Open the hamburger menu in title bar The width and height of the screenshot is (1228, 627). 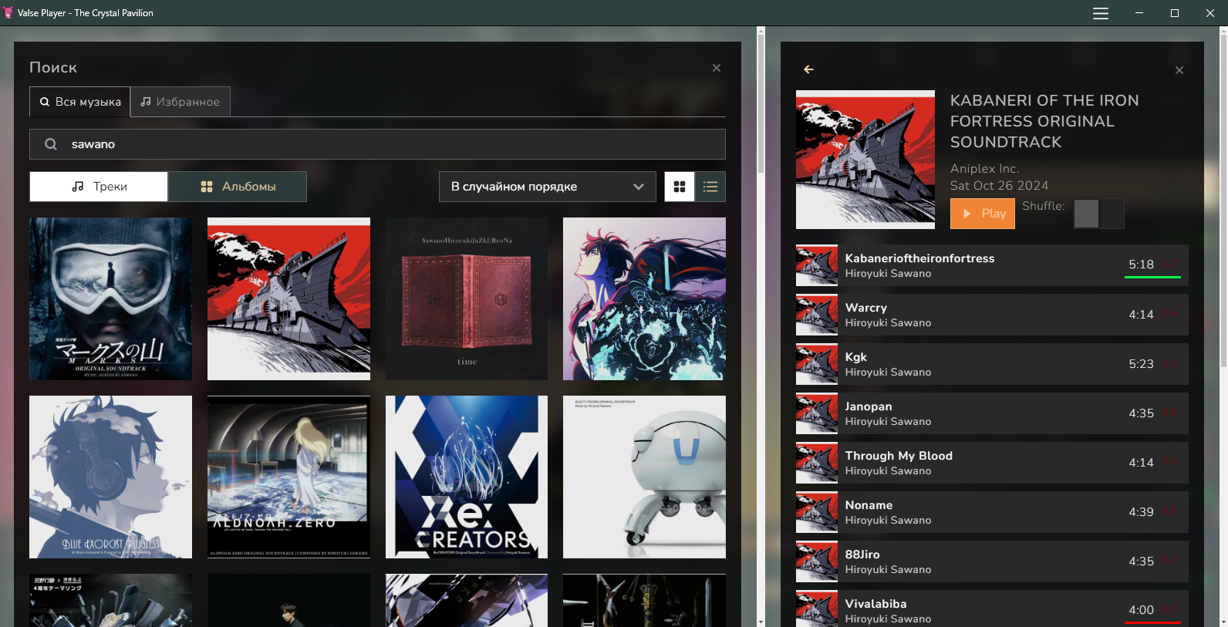coord(1100,13)
